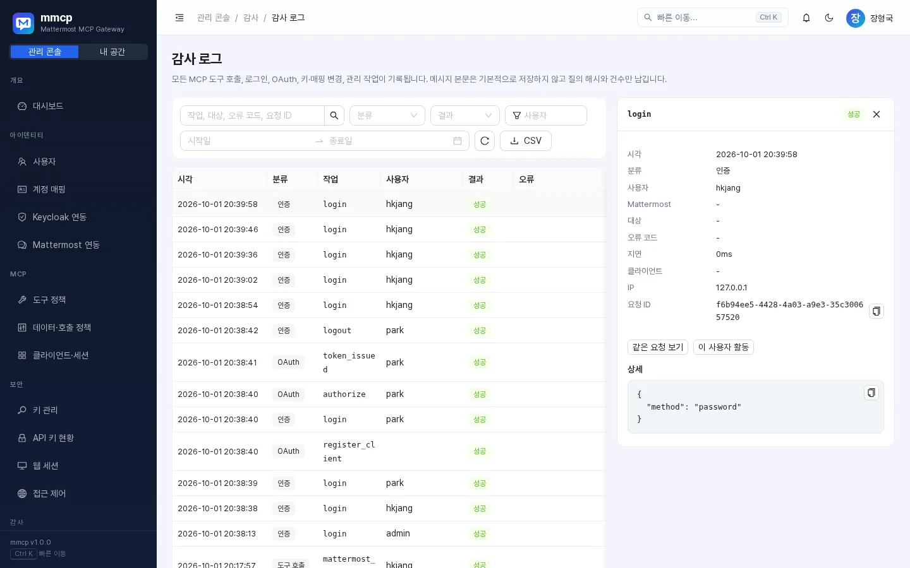Download logs as CSV

pos(526,141)
